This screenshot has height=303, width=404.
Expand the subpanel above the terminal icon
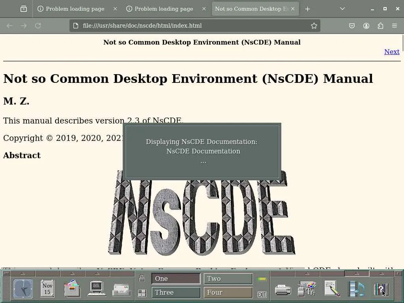(97, 273)
